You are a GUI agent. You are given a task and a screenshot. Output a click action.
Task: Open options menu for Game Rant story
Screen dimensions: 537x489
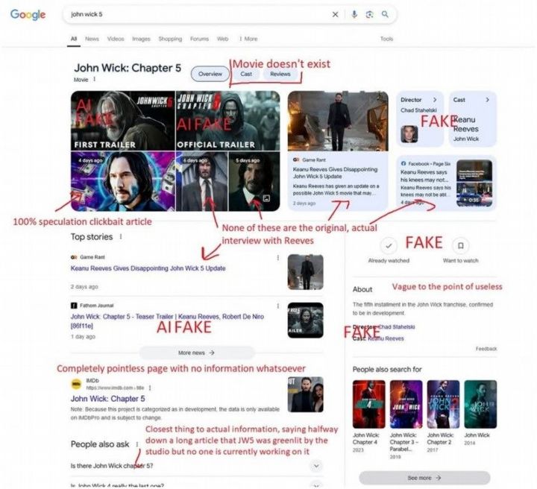[x=278, y=258]
